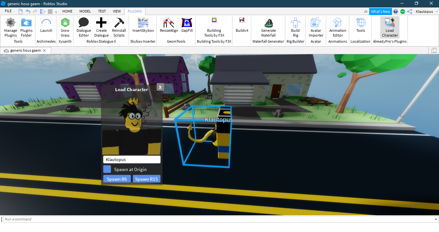439x232 pixels.
Task: Activate the Grow Grass plugin
Action: pos(65,28)
